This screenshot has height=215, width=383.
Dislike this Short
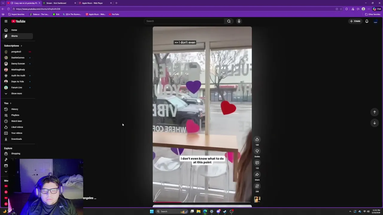(257, 151)
